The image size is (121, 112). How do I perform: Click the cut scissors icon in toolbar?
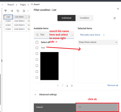coord(12,11)
